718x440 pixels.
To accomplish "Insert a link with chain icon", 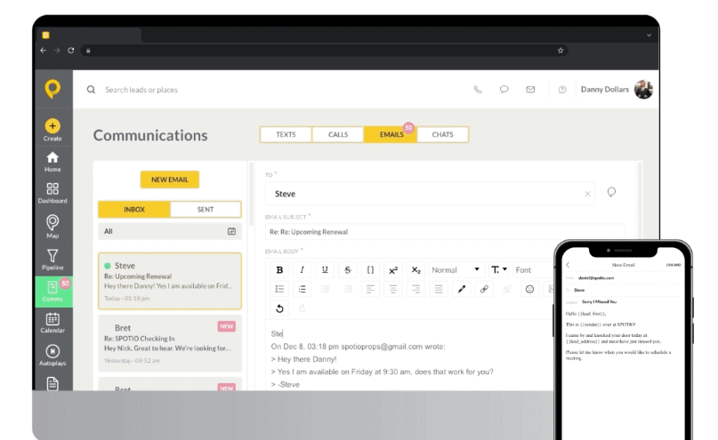I will point(484,289).
